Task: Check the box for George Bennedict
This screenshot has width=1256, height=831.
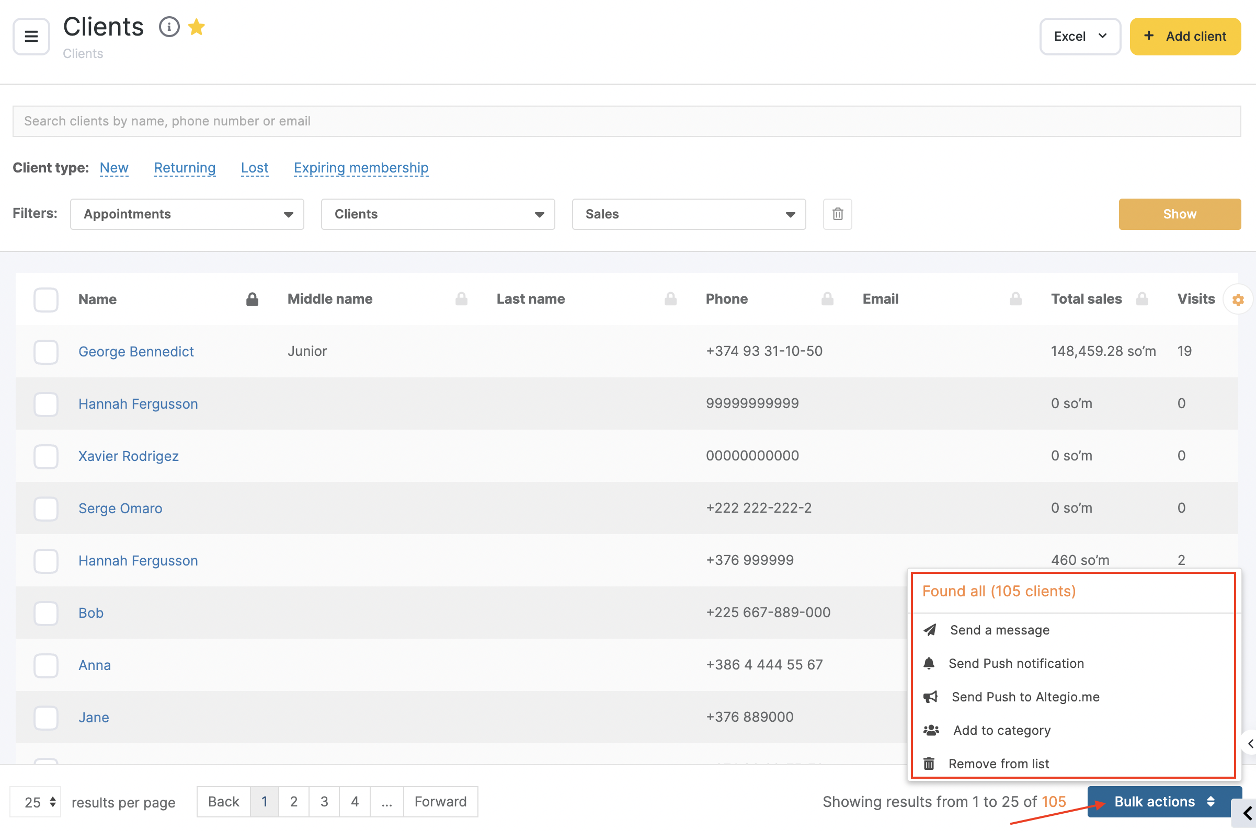Action: (46, 352)
